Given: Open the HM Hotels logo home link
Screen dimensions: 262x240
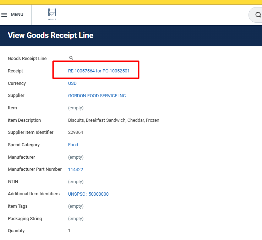Looking at the screenshot, I should click(52, 15).
